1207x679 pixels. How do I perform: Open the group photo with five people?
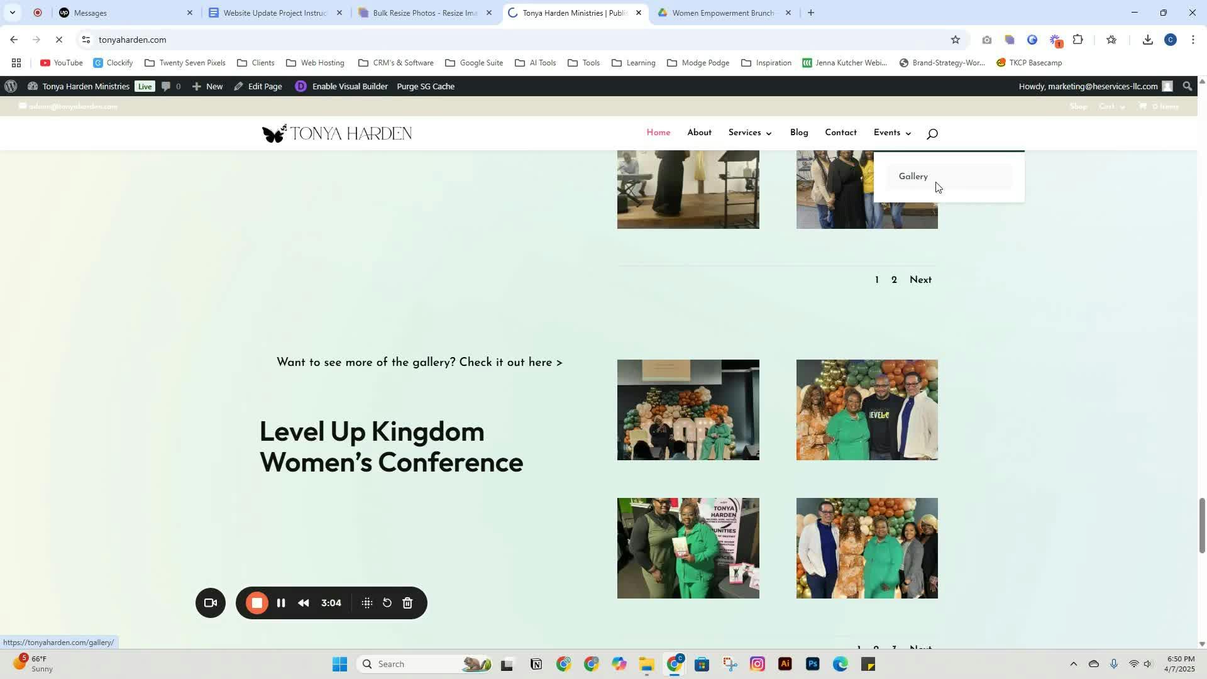(867, 548)
